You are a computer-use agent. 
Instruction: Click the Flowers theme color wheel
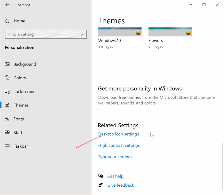(x=188, y=33)
